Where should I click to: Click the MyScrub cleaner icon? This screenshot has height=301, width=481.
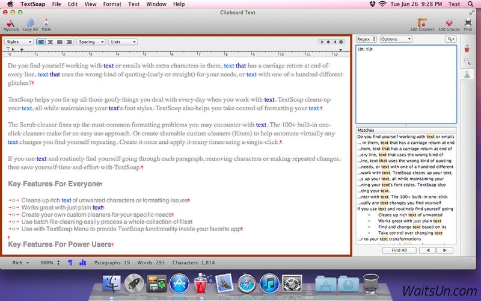tap(11, 25)
